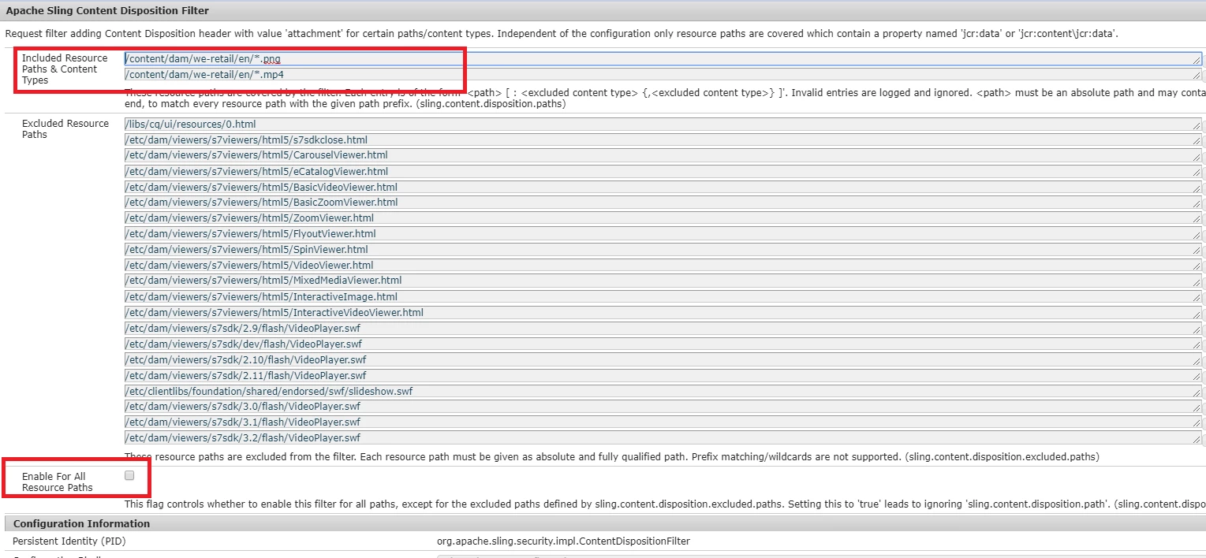Viewport: 1206px width, 558px height.
Task: Edit the /content/dam/we-retail/en/*.mp4 included path field
Action: pos(663,75)
